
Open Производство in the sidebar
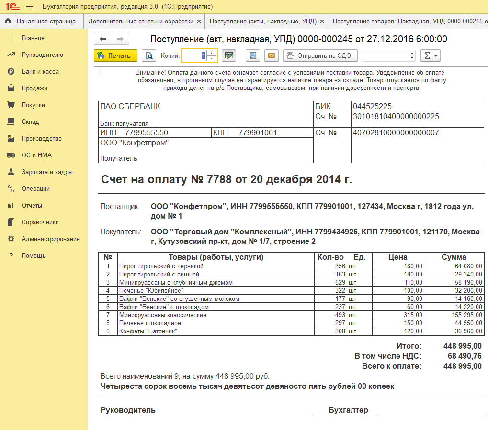coord(42,139)
